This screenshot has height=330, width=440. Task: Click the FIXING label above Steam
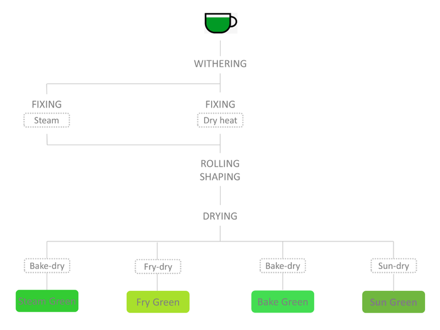[x=47, y=104]
